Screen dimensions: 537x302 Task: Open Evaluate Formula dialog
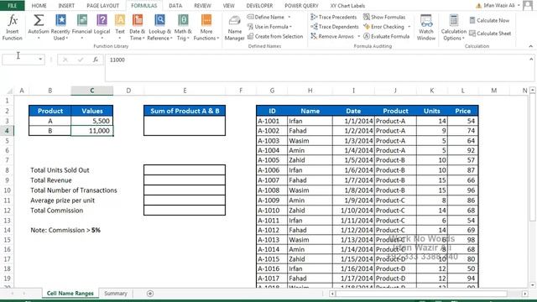pyautogui.click(x=386, y=36)
